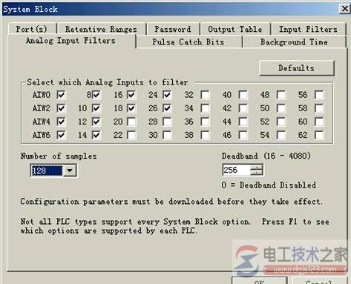The width and height of the screenshot is (351, 284).
Task: Enable analog input 28 checkbox
Action: pyautogui.click(x=168, y=122)
